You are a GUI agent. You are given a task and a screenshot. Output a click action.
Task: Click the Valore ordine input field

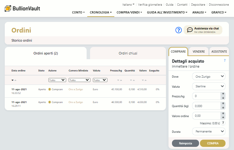(x=206, y=116)
